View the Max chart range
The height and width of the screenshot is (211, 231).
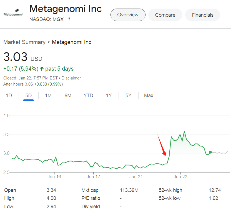[149, 96]
